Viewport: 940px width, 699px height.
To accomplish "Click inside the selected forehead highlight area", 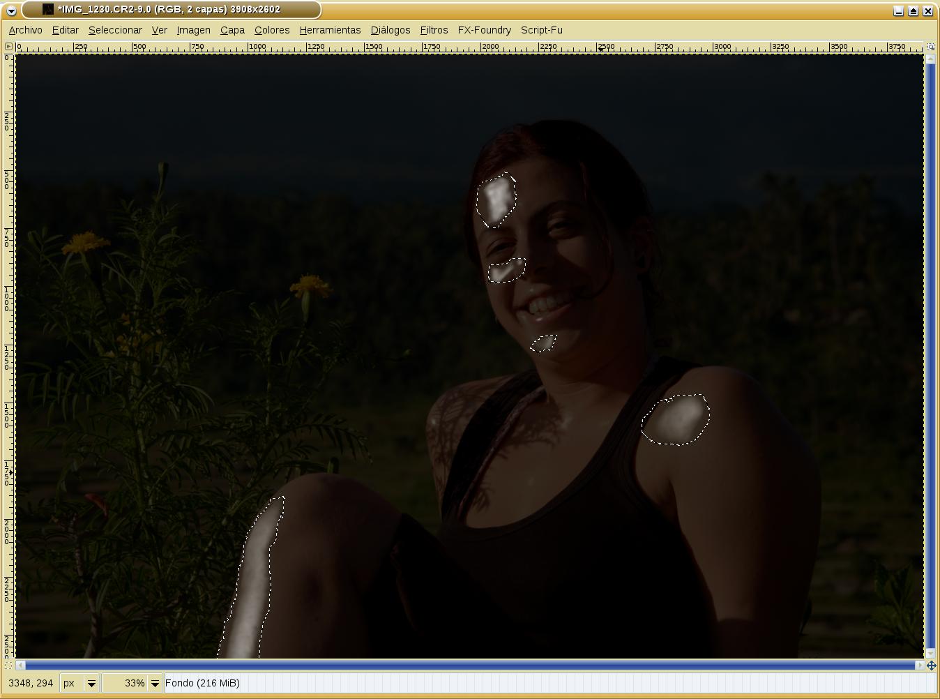I will point(496,200).
